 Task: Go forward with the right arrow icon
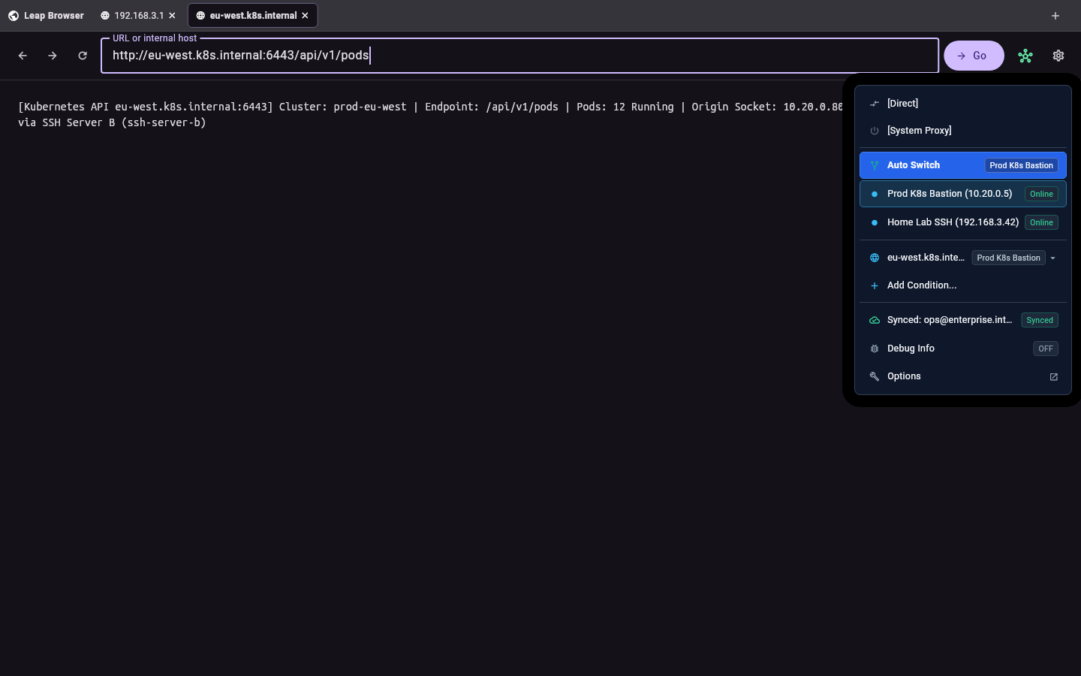53,56
